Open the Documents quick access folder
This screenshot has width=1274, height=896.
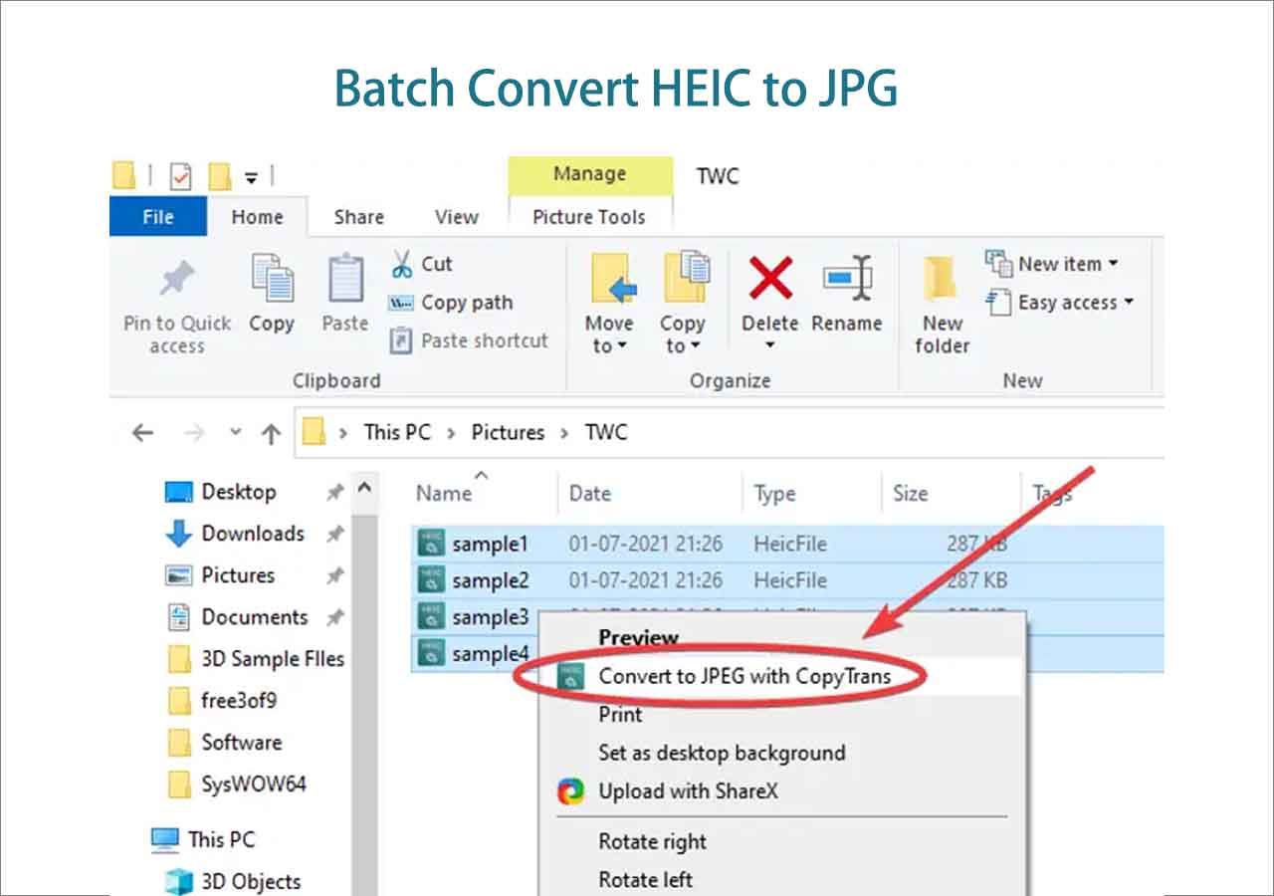255,617
